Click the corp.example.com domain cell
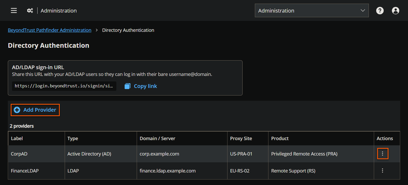The height and width of the screenshot is (185, 408). (182, 154)
